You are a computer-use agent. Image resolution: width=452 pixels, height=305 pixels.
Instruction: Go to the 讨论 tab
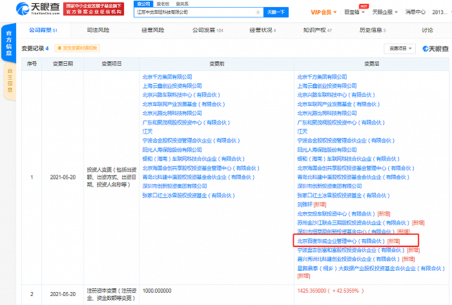point(427,30)
